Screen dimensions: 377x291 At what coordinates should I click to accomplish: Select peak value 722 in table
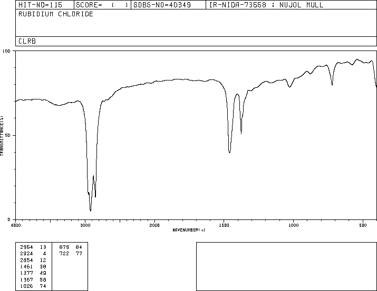tap(64, 254)
